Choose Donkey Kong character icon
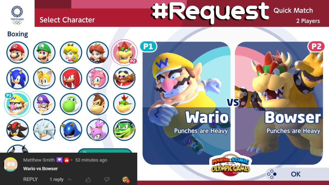The image size is (329, 185). (98, 104)
